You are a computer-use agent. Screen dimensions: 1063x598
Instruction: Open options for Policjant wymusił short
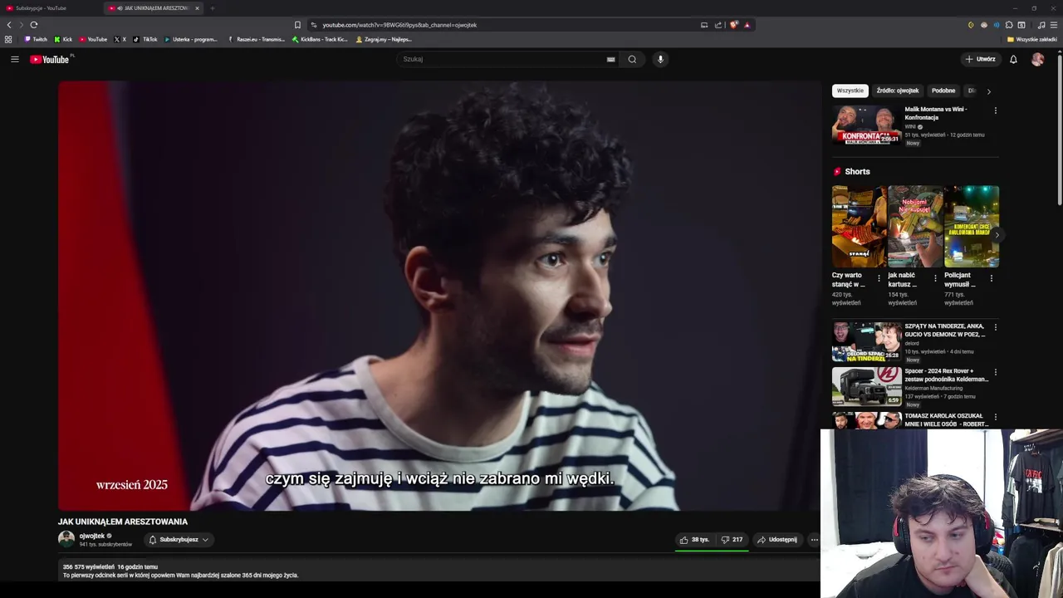pyautogui.click(x=991, y=278)
